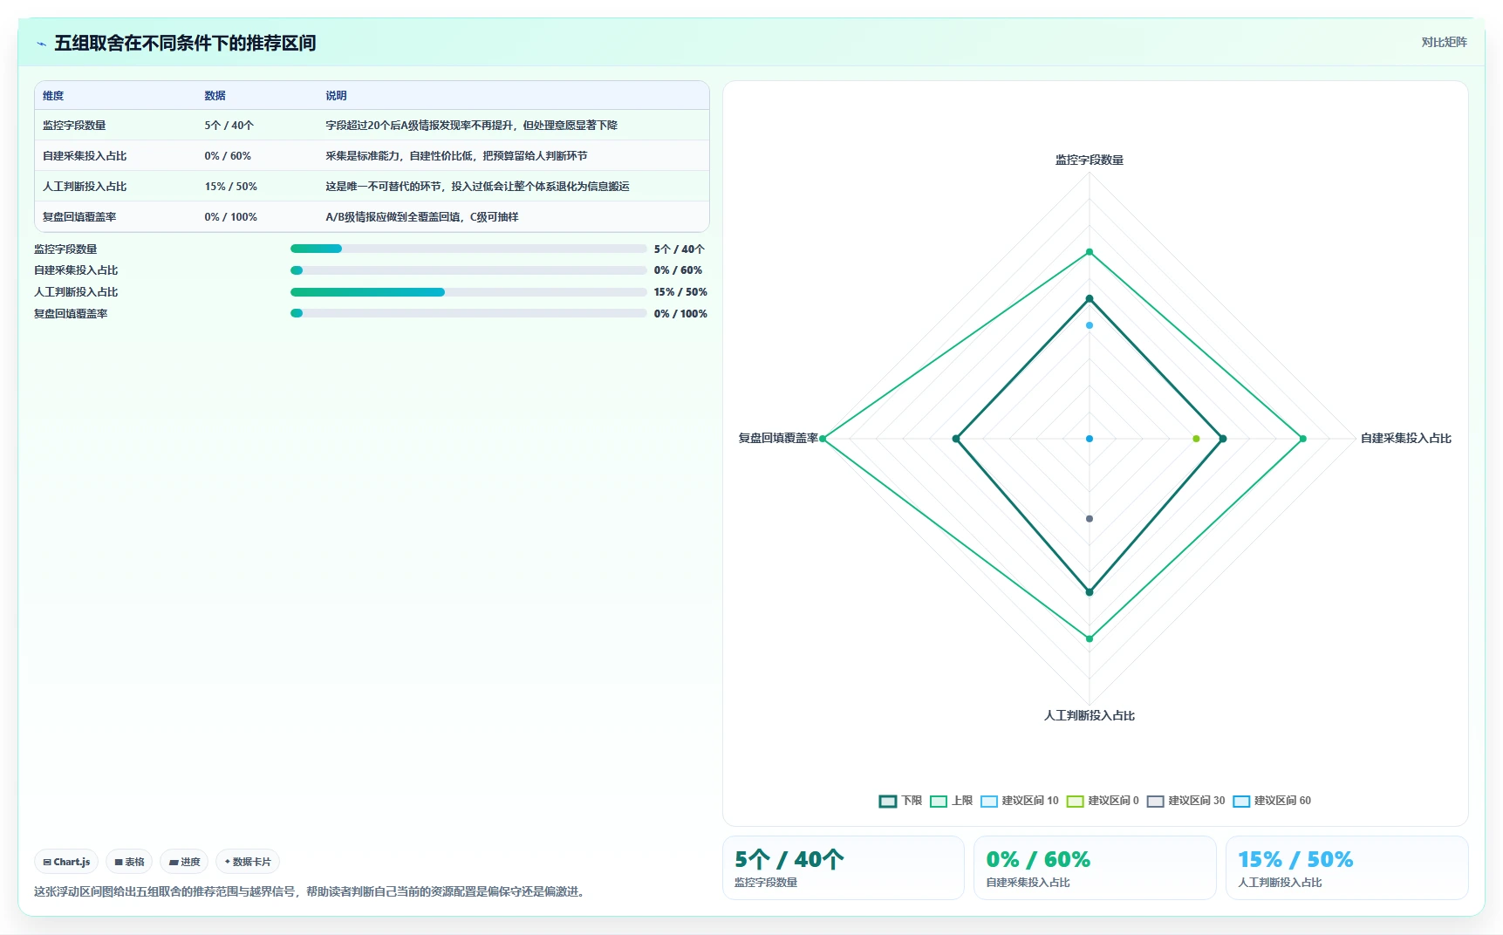Open the 对比矩阵 label in header

[1444, 42]
